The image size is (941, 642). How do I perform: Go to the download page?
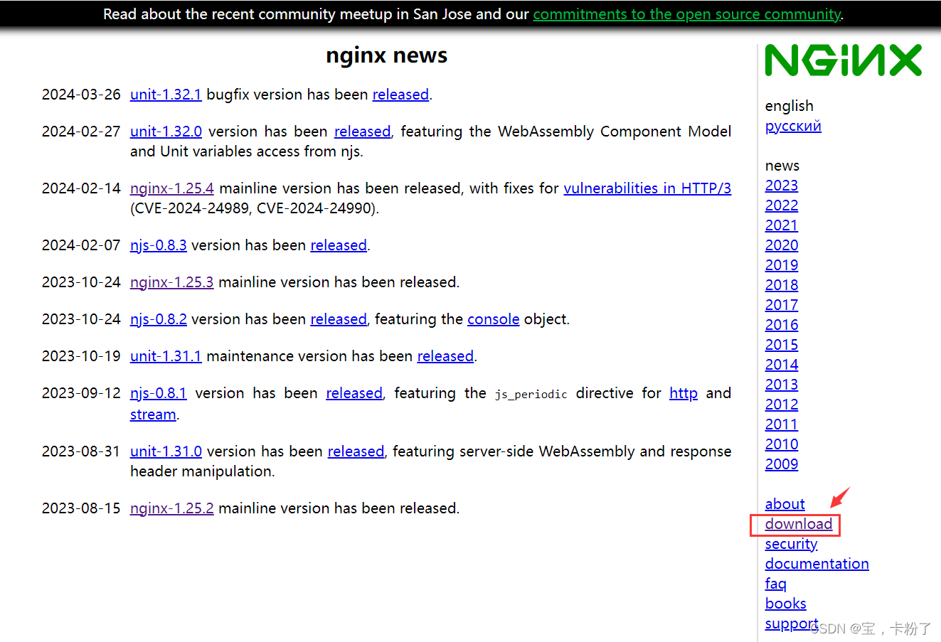point(799,524)
